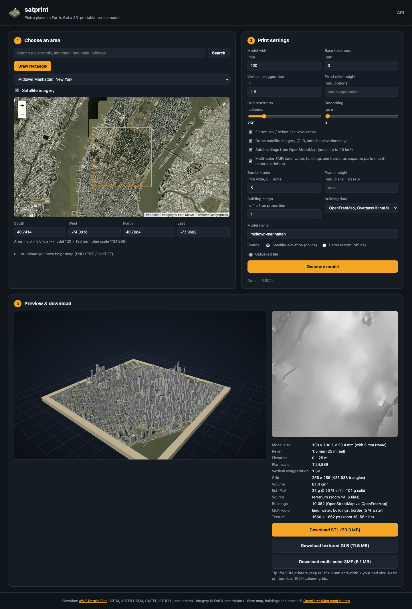
Task: Click the Base thickness field
Action: click(x=361, y=66)
